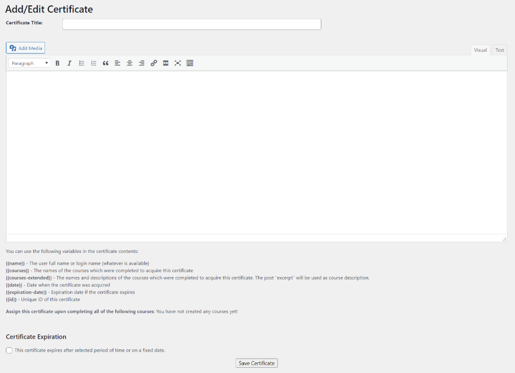515x373 pixels.
Task: Align text to the right
Action: 142,63
